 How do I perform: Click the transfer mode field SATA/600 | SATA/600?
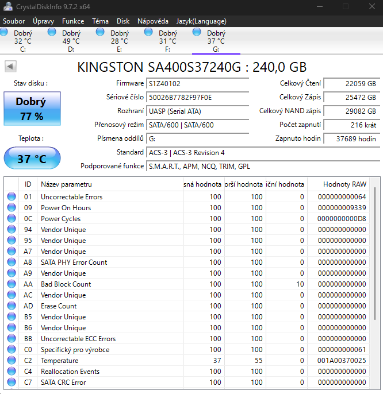click(198, 125)
